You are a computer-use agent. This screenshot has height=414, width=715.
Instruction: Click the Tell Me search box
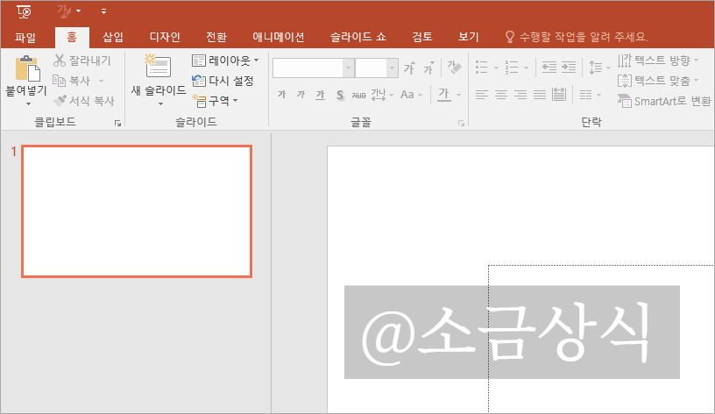click(577, 37)
